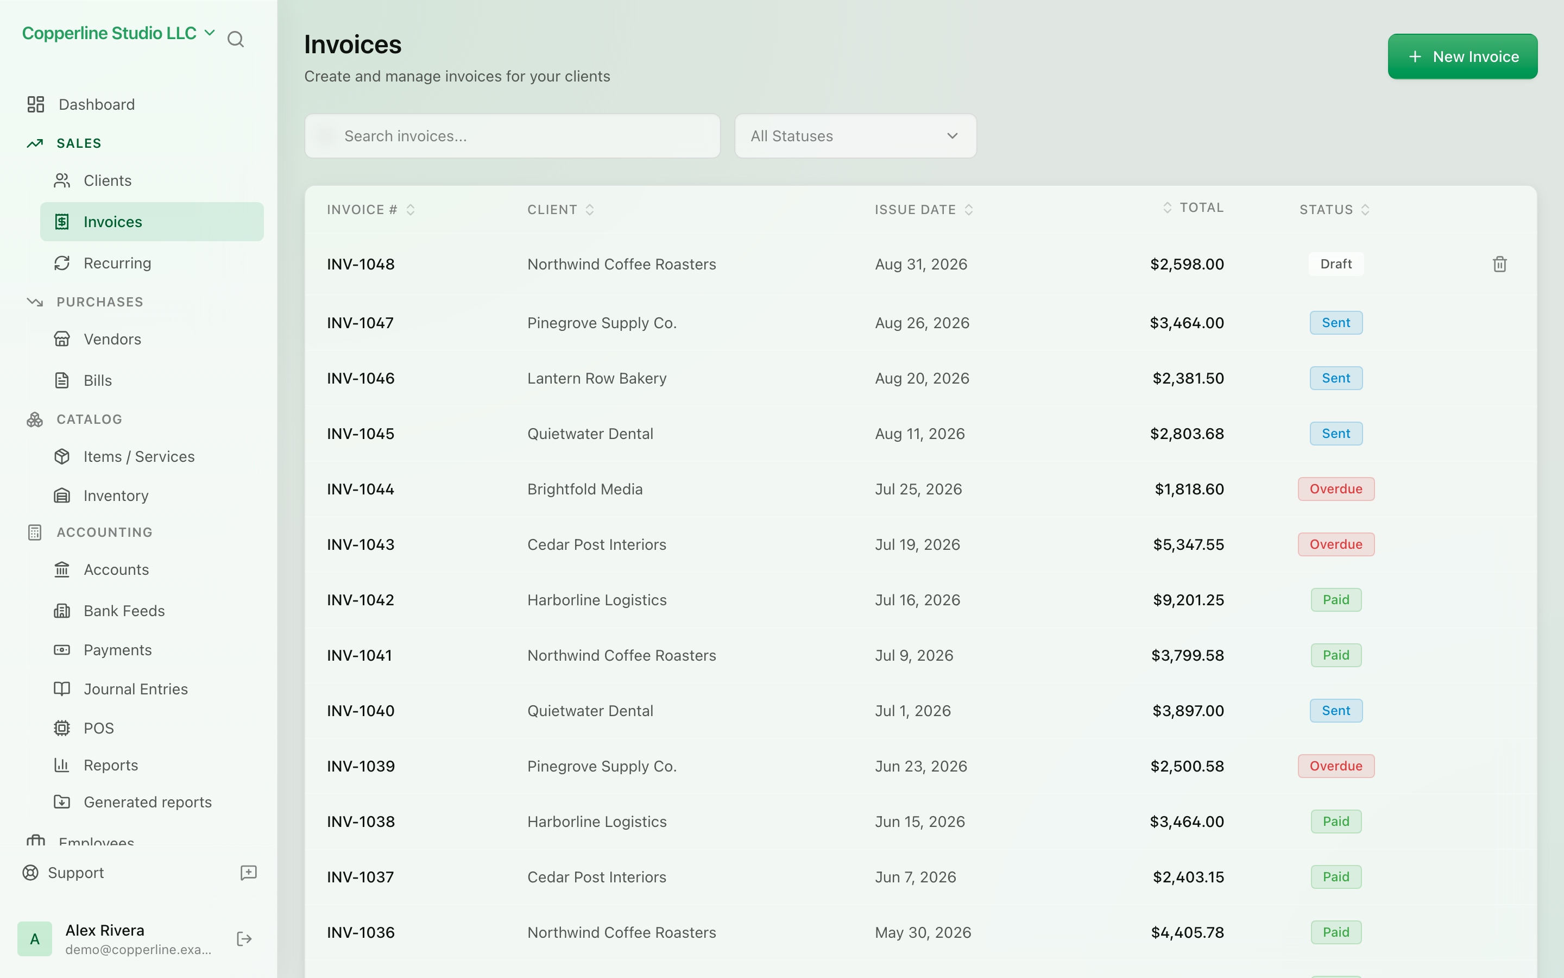The height and width of the screenshot is (978, 1564).
Task: Click the Overdue badge on INV-1043
Action: click(1336, 544)
